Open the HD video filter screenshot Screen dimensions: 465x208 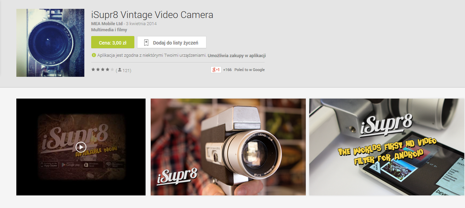pos(387,147)
